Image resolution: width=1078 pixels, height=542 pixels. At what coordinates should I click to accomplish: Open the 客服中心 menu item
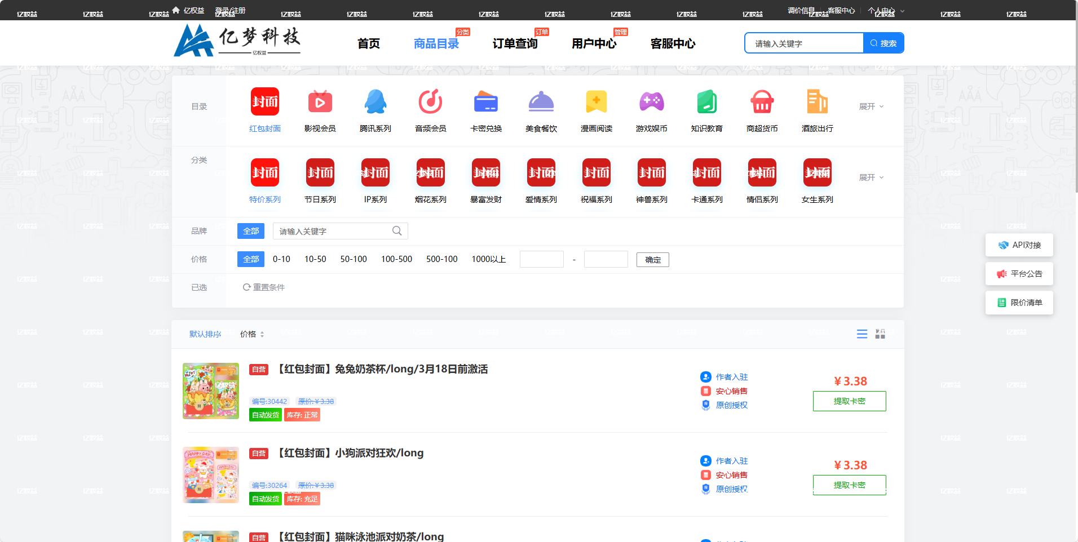point(673,43)
